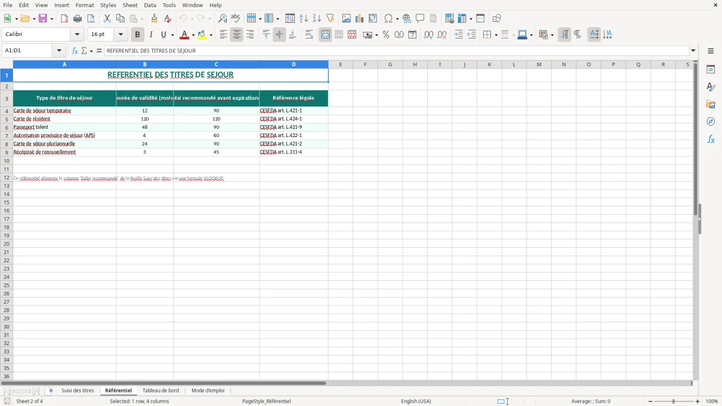Toggle Align Left
The width and height of the screenshot is (722, 406).
coord(223,35)
